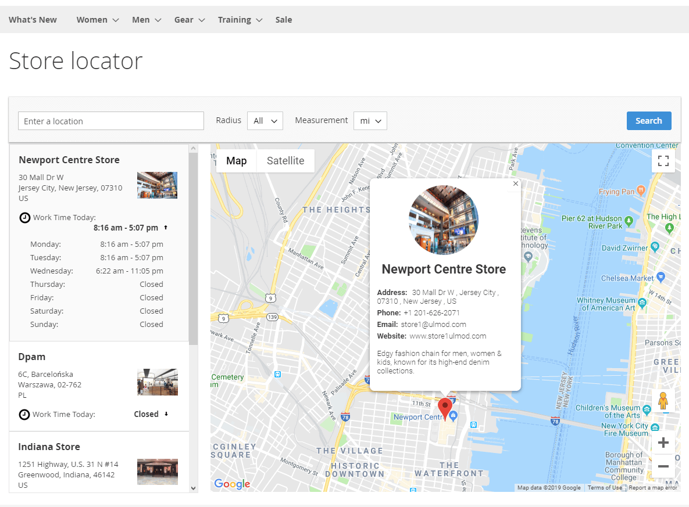Open the Sale menu item
The image size is (689, 507).
(x=284, y=19)
